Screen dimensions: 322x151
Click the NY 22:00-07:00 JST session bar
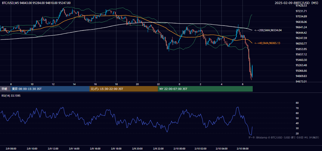[205, 89]
